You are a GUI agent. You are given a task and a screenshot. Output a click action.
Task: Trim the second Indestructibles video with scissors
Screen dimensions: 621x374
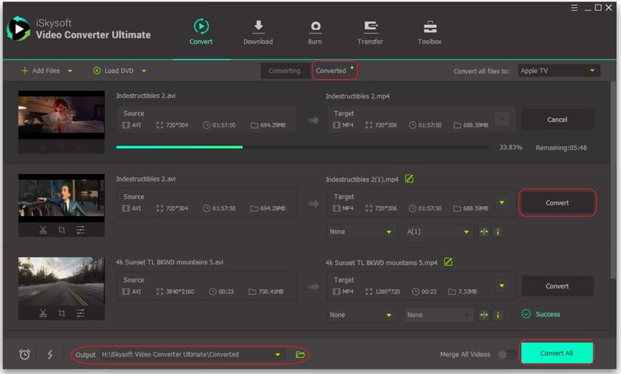[43, 230]
